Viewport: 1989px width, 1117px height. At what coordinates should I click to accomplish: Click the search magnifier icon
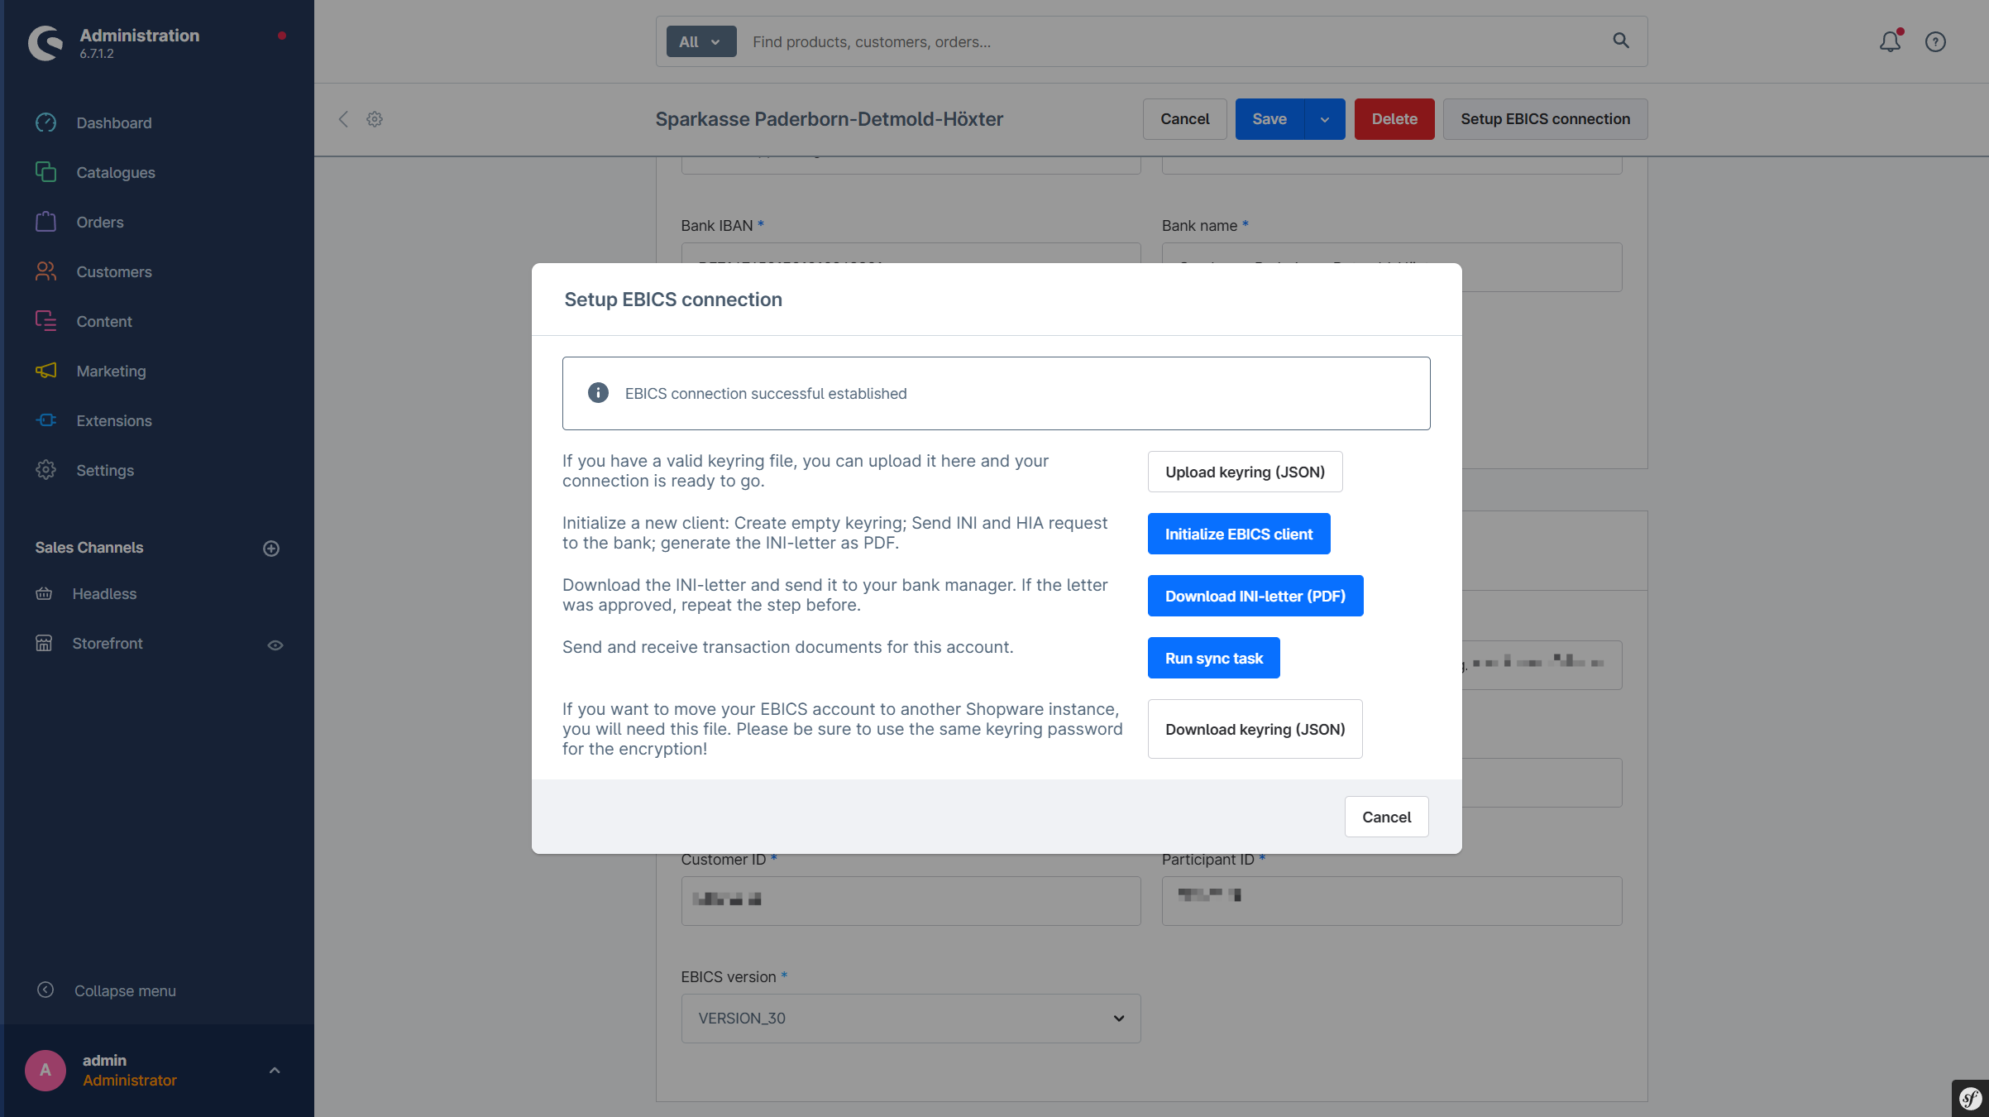(1621, 41)
